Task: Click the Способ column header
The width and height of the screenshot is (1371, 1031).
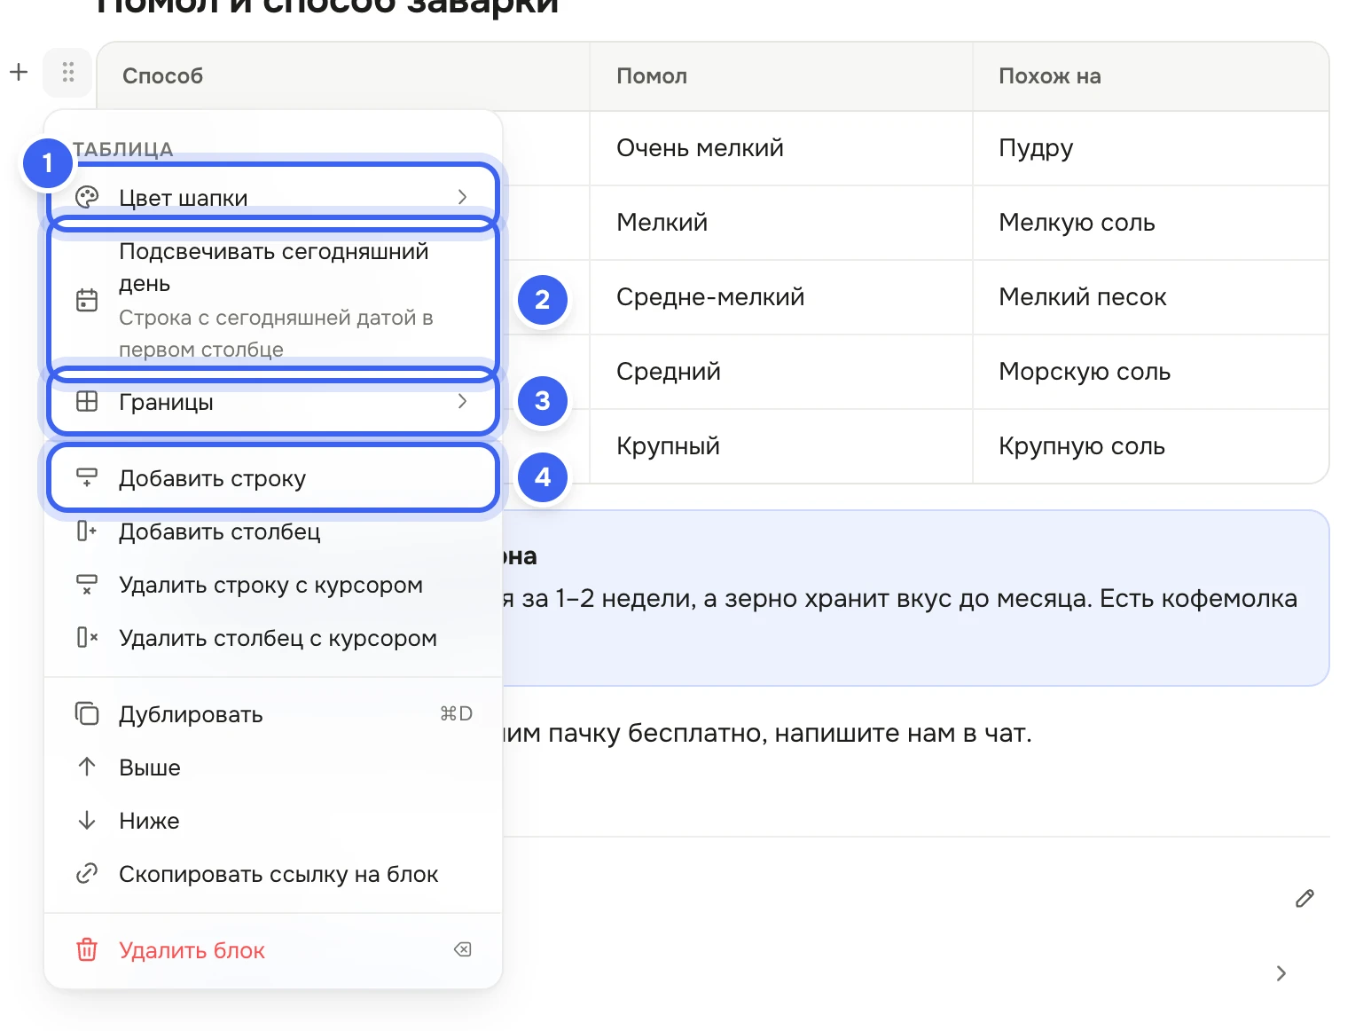Action: (x=343, y=76)
